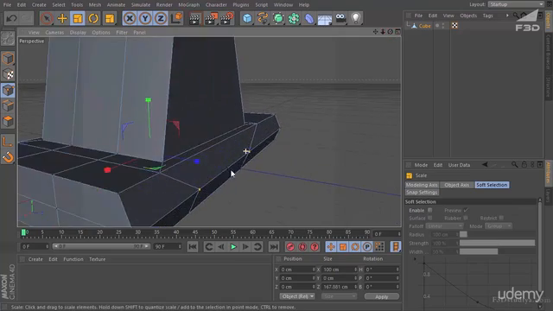Viewport: 553px width, 311px height.
Task: Click frame 45 on the timeline ruler
Action: pyautogui.click(x=195, y=232)
